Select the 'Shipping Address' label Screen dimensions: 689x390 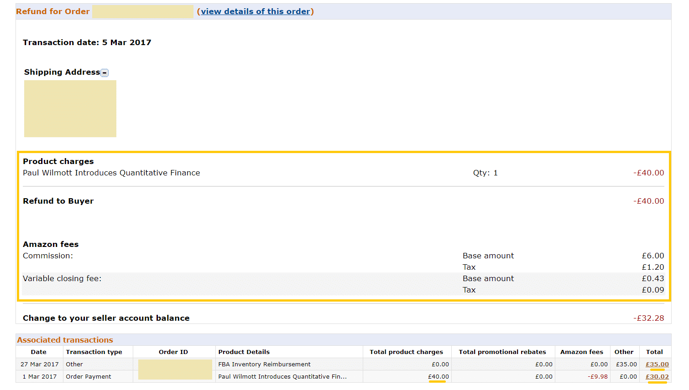point(62,72)
